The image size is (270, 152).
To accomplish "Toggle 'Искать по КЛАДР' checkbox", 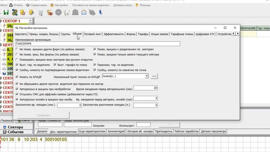I will click(x=17, y=77).
